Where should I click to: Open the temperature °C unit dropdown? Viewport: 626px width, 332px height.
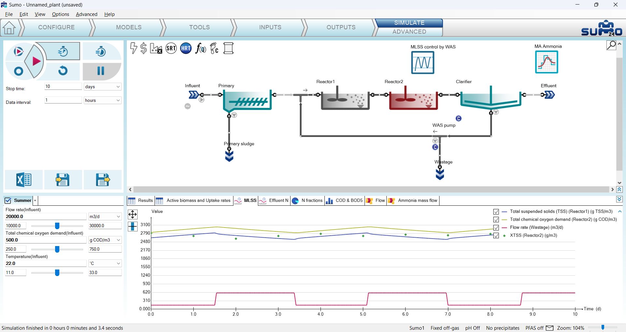pyautogui.click(x=105, y=263)
